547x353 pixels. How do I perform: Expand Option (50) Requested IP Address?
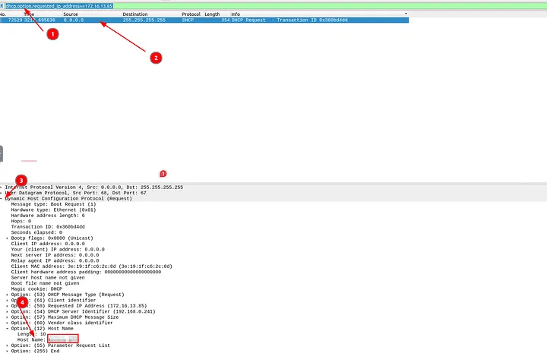(8, 305)
